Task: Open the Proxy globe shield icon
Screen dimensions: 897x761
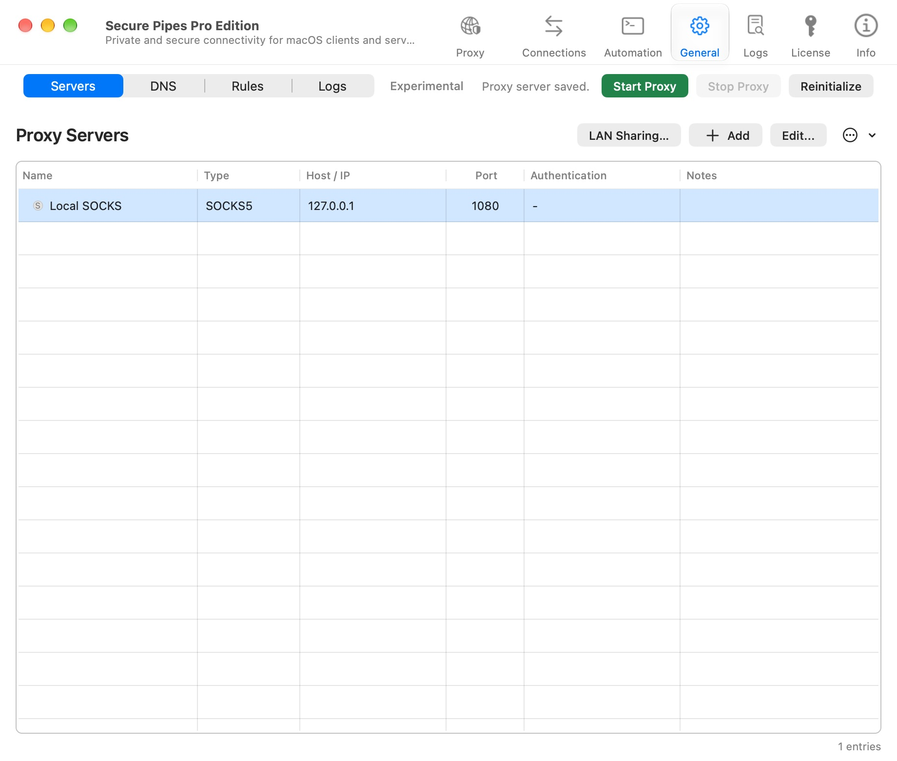Action: [x=470, y=26]
